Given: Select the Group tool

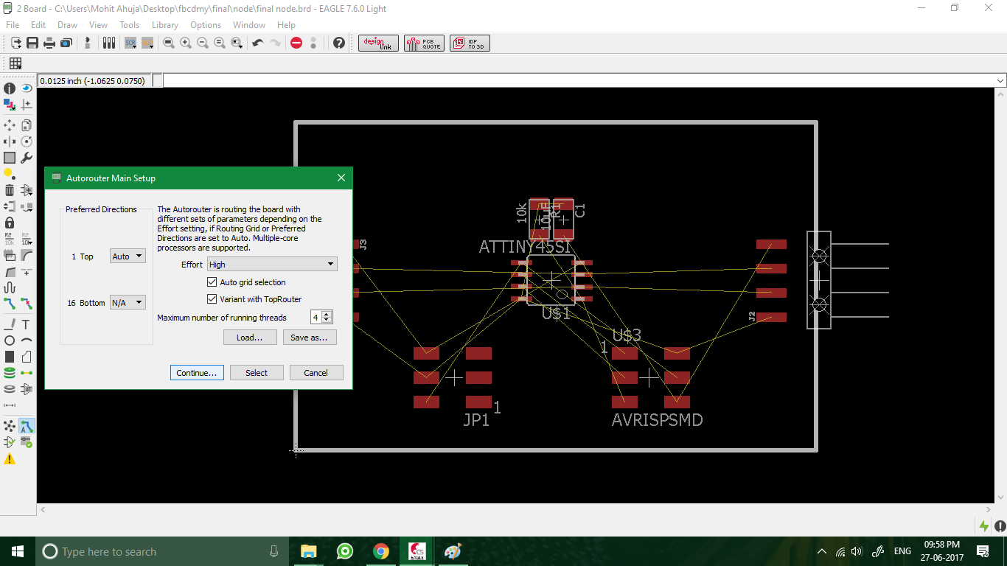Looking at the screenshot, I should click(10, 158).
